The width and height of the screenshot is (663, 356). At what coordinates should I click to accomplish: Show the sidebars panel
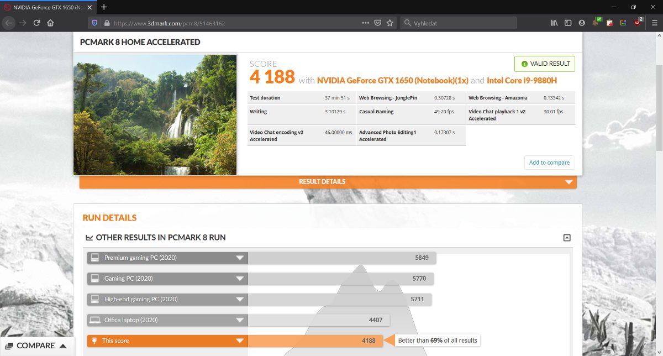(x=568, y=23)
